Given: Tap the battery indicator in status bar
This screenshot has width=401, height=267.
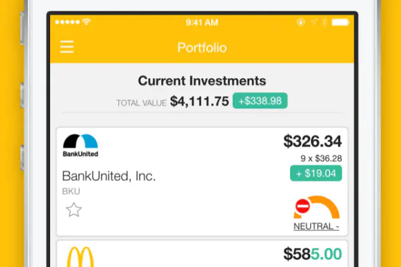Looking at the screenshot, I should 340,23.
